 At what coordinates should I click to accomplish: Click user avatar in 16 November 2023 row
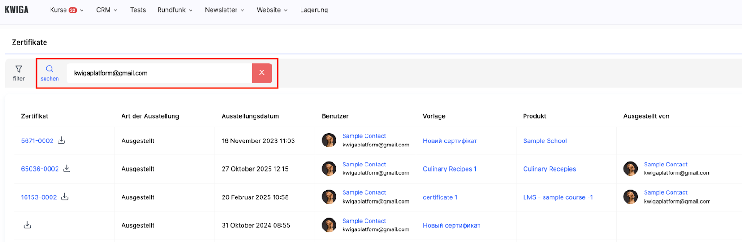329,140
